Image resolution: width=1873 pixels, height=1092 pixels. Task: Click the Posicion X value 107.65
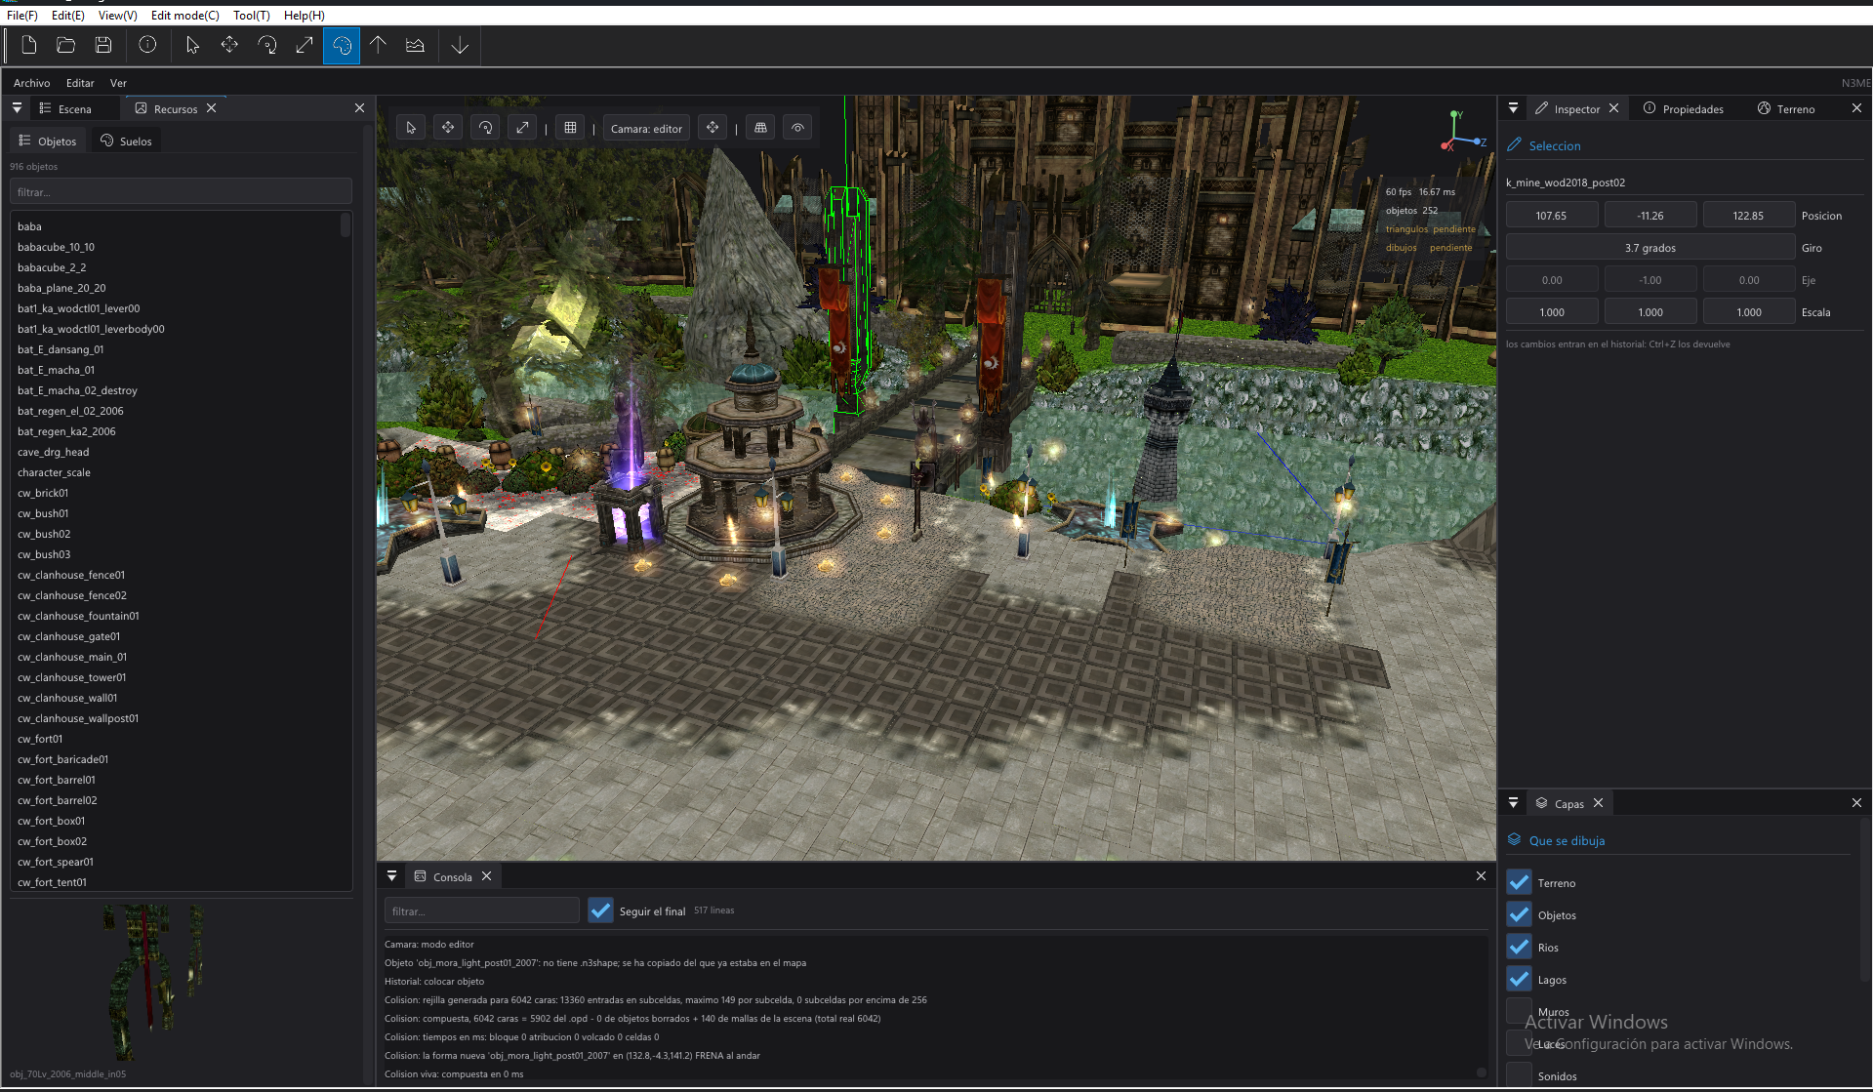(x=1551, y=216)
